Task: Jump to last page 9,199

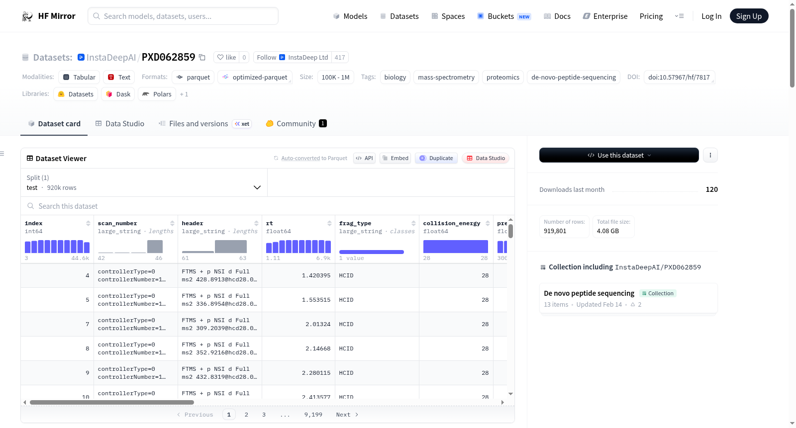Action: (313, 415)
